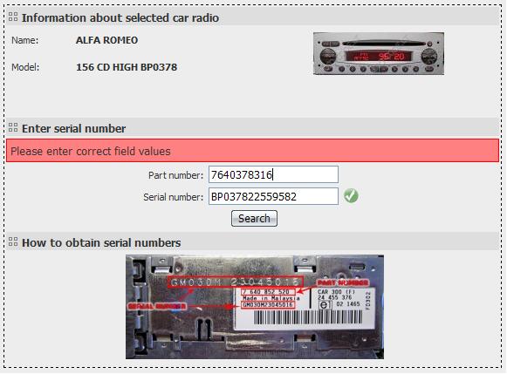Click the grid icon beside Information heading
Image resolution: width=507 pixels, height=374 pixels.
(13, 17)
